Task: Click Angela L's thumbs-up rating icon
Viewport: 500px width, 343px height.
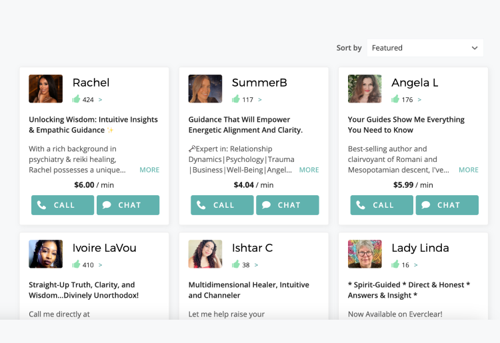Action: [x=395, y=99]
